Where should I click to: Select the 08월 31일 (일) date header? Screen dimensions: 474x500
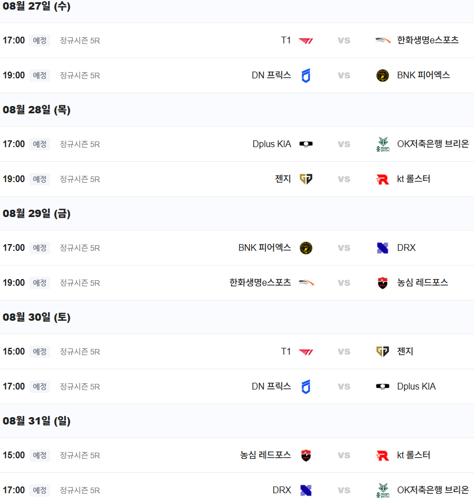click(37, 422)
